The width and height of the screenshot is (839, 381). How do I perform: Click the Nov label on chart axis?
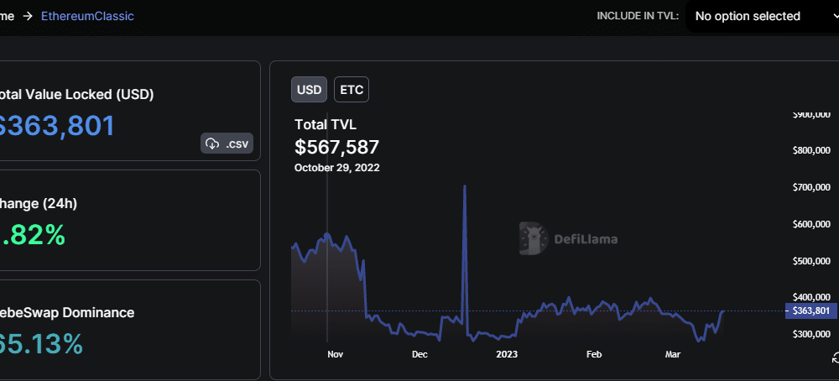(335, 354)
